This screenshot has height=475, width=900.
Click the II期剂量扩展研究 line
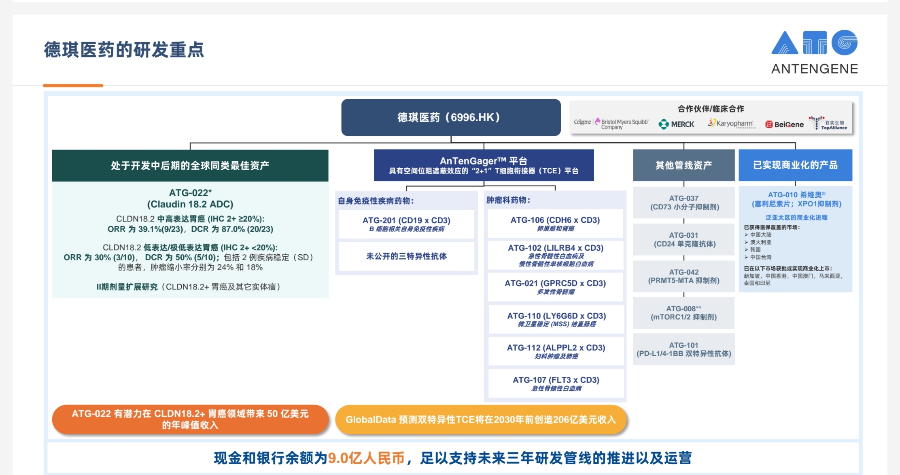[189, 287]
